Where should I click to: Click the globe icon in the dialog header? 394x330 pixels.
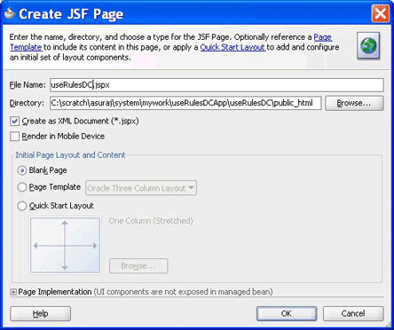pos(368,46)
